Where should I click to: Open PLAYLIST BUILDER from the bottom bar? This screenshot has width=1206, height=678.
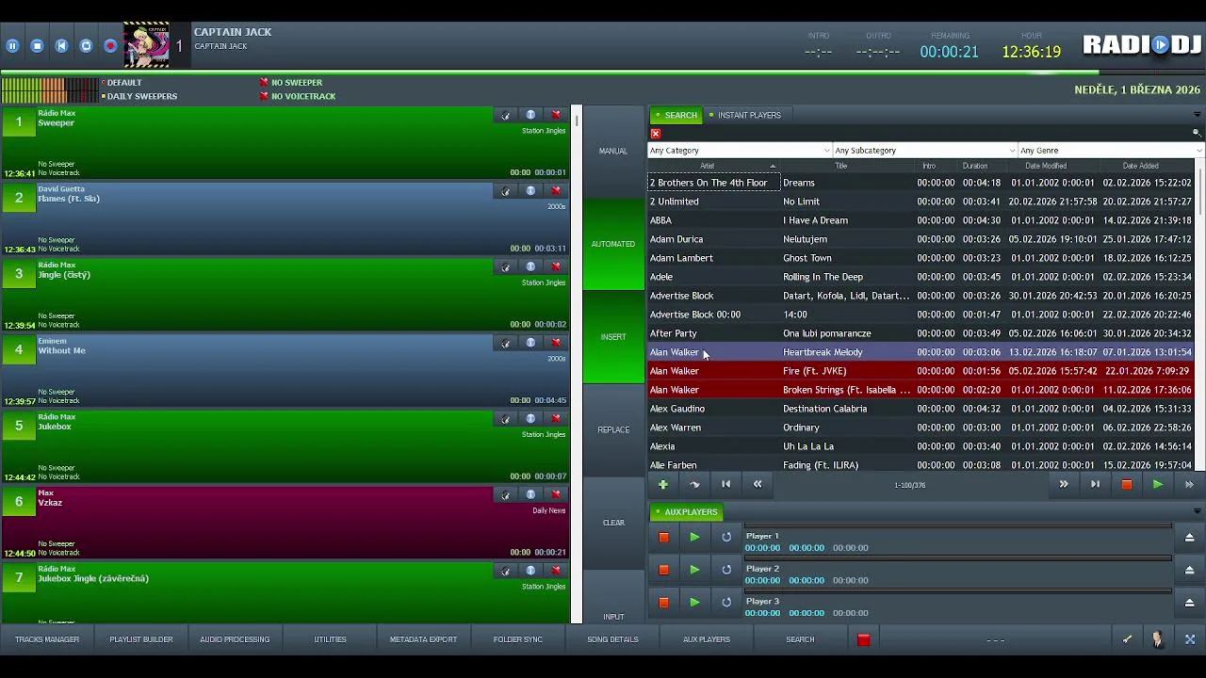[141, 639]
